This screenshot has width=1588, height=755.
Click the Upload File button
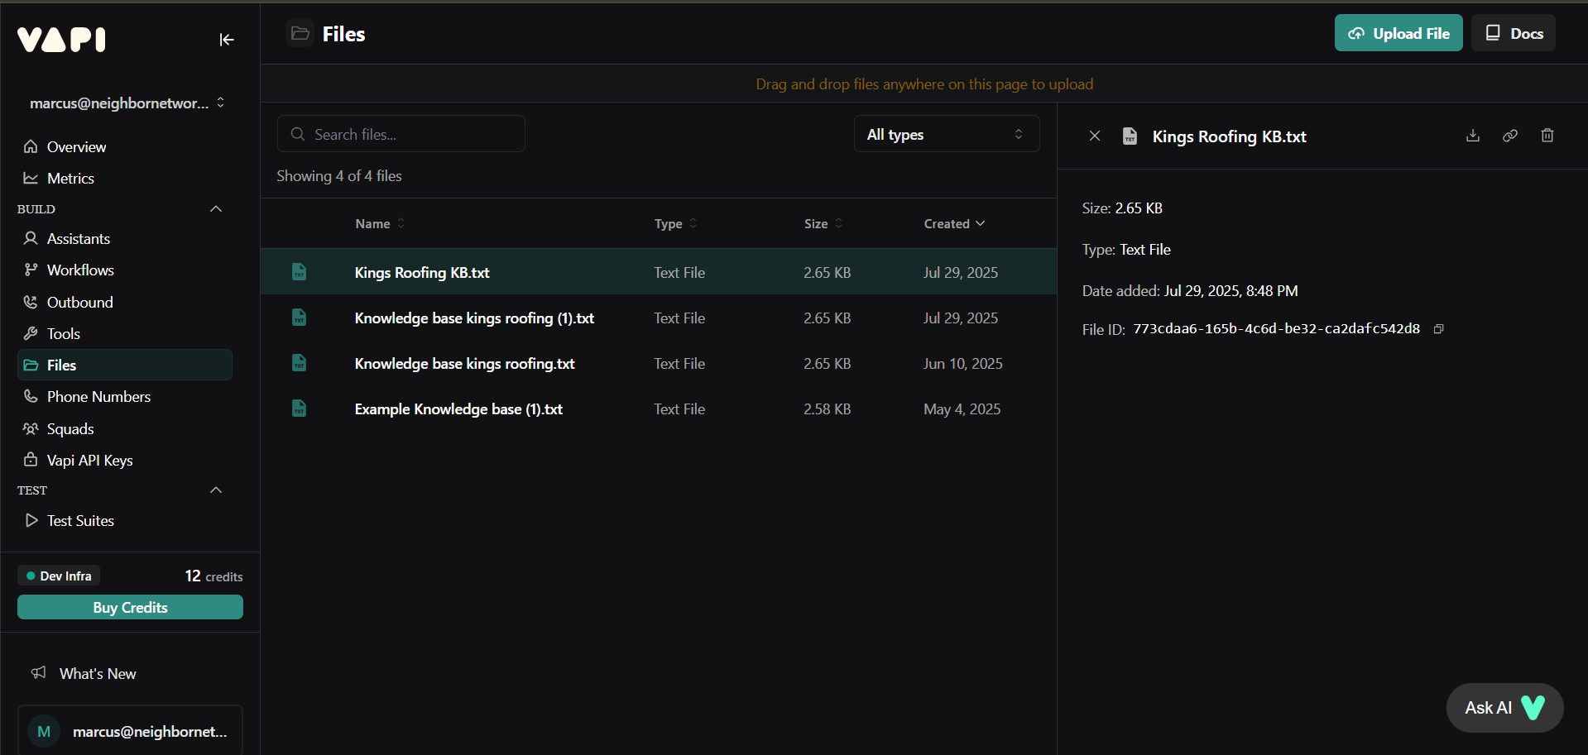click(1398, 33)
